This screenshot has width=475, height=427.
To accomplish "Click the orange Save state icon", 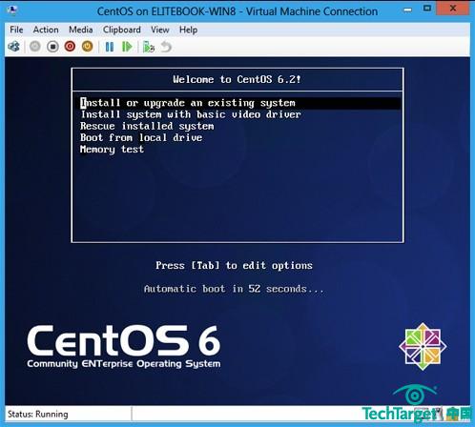I will pyautogui.click(x=87, y=47).
